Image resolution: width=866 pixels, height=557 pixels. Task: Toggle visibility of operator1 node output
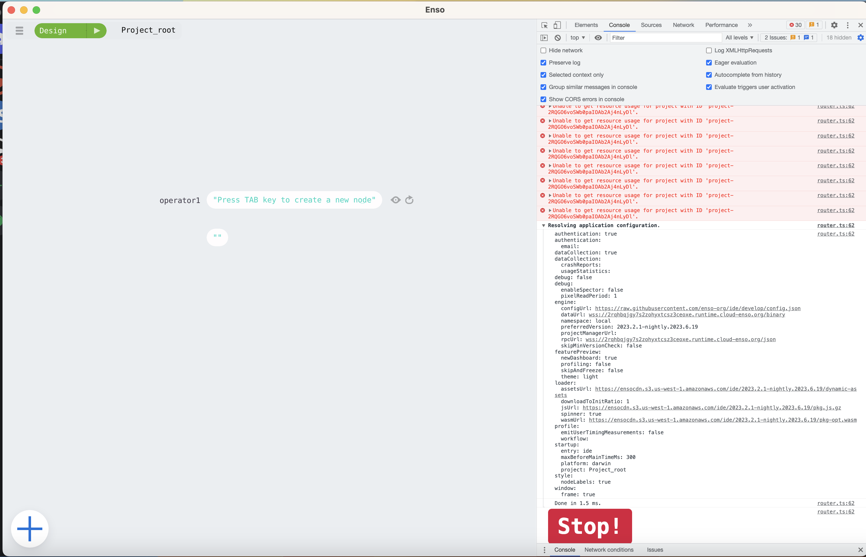point(395,200)
